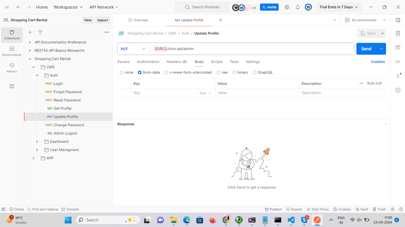Open bulk options three-dot icon in table header
This screenshot has height=227, width=405.
coord(361,83)
